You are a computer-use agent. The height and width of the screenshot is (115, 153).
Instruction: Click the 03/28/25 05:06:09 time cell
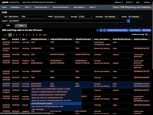coord(6,55)
